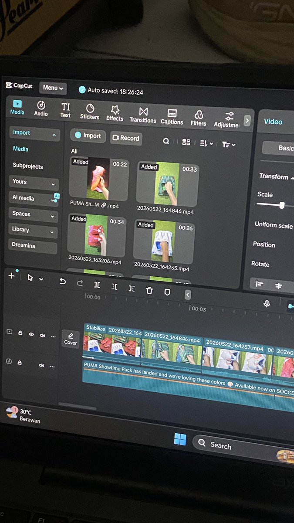This screenshot has height=523, width=294.
Task: Open Dreamina in the sidebar
Action: (32, 246)
